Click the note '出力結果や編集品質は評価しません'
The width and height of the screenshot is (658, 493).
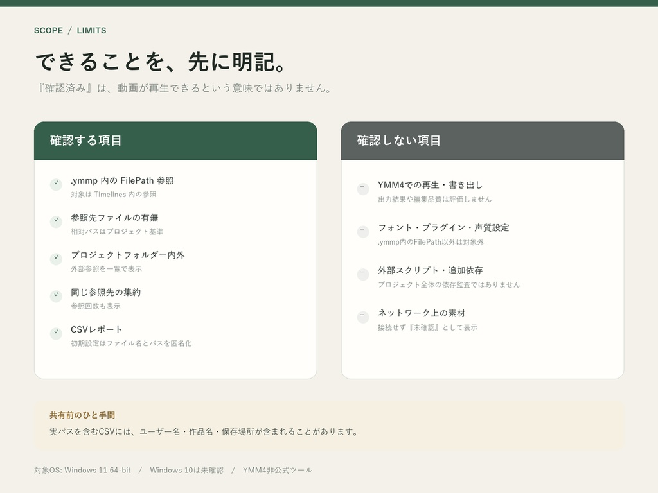(x=434, y=199)
